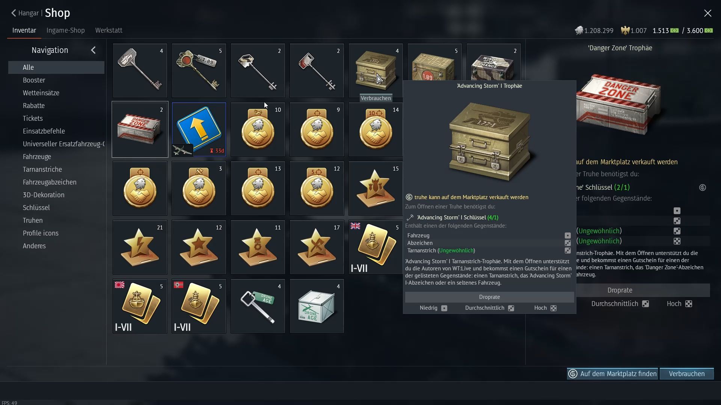Screen dimensions: 721x405
Task: Click the Golden Eagles currency icon
Action: point(625,30)
